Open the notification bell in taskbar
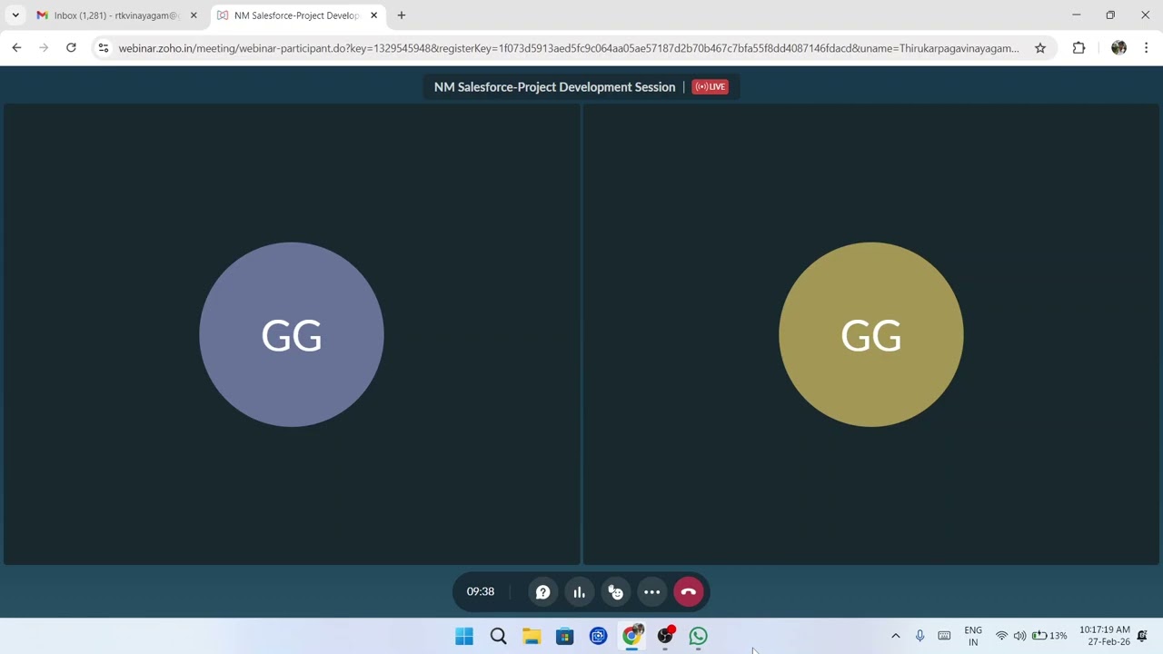The height and width of the screenshot is (654, 1163). [1142, 636]
